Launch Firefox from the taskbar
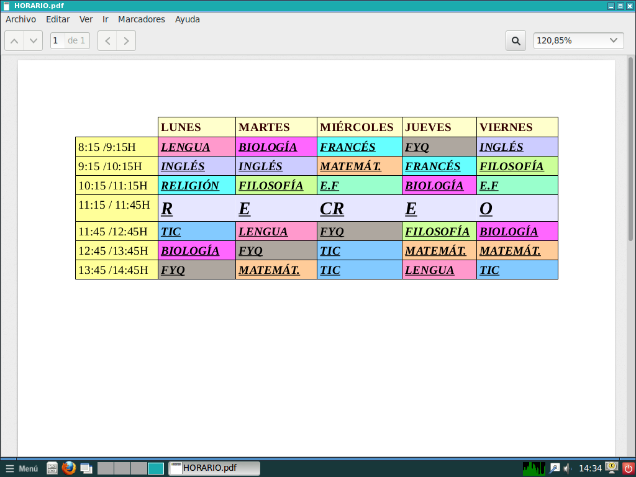Viewport: 636px width, 477px height. (68, 468)
